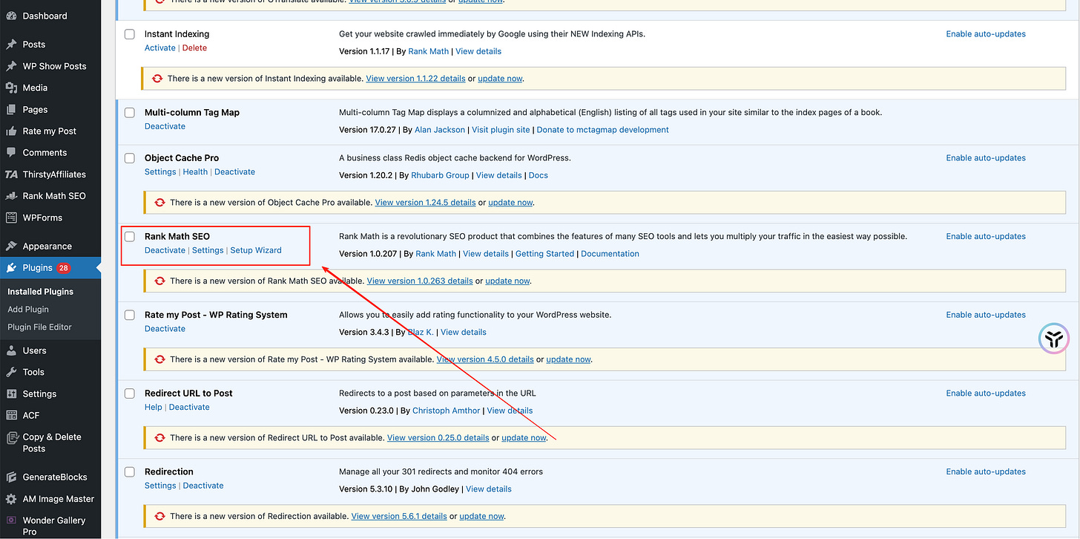Click the Pages icon in sidebar
The image size is (1080, 539).
pos(11,109)
